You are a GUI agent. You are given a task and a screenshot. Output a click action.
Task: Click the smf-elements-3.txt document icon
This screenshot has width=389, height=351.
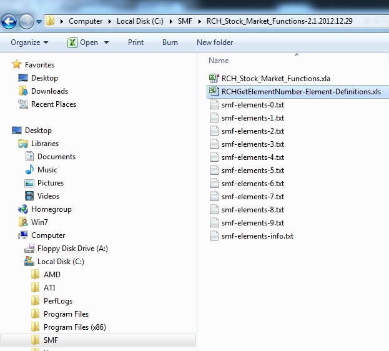pos(214,144)
